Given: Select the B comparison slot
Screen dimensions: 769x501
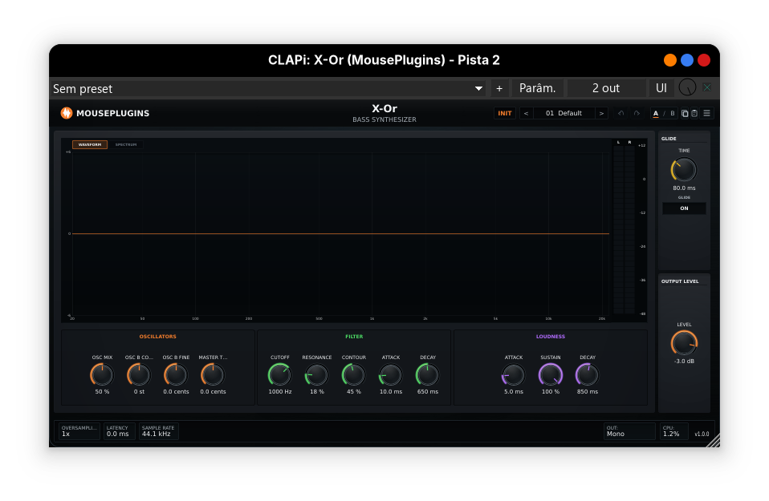Looking at the screenshot, I should [x=673, y=113].
